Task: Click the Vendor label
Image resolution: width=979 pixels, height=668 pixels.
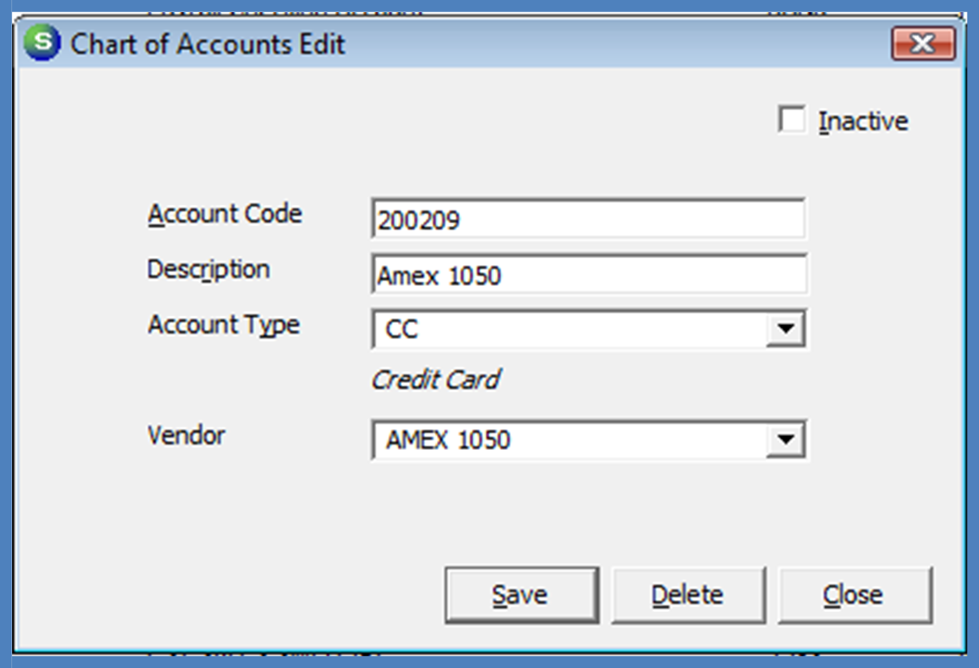Action: 186,435
